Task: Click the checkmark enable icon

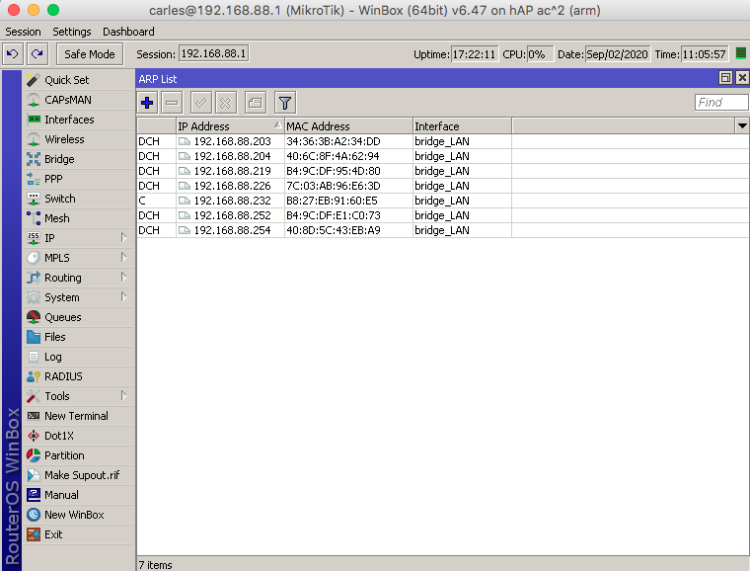Action: (201, 103)
